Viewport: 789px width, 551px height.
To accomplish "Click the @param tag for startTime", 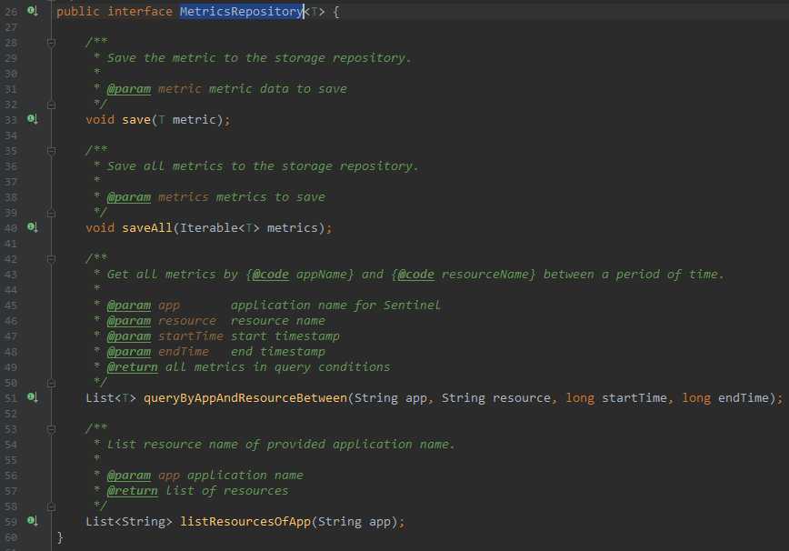I will tap(129, 336).
